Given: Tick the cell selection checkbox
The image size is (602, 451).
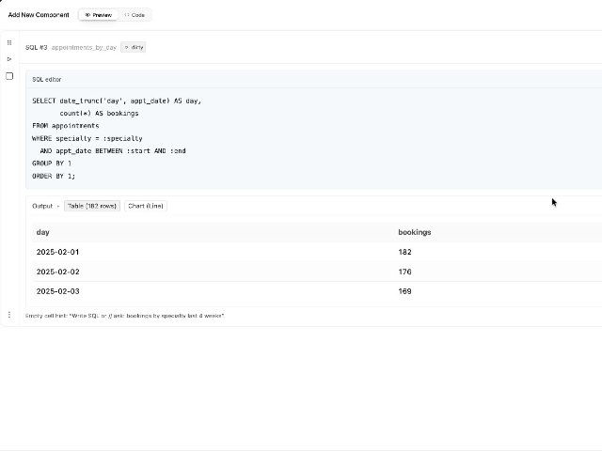Looking at the screenshot, I should tap(9, 76).
